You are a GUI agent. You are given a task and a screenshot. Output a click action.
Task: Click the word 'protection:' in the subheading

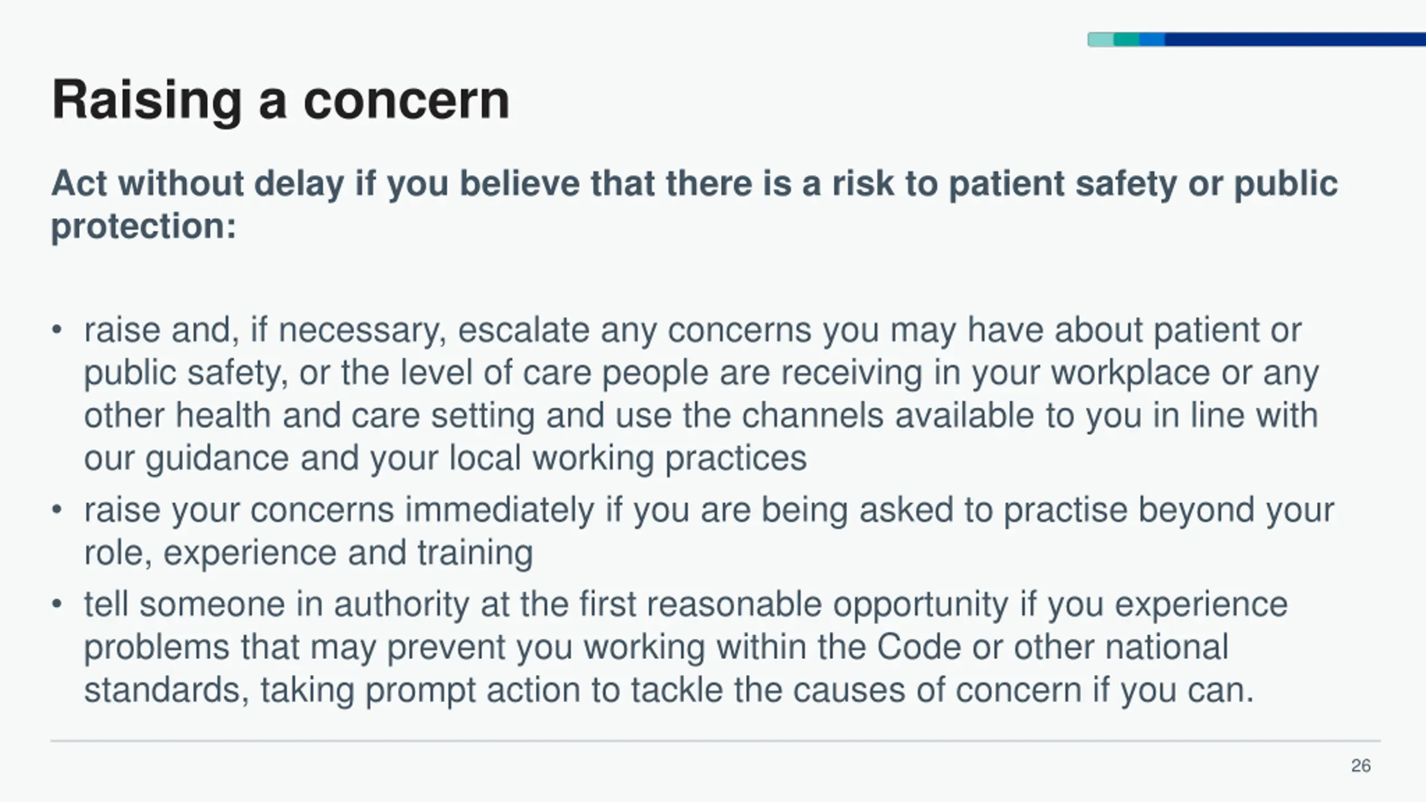[x=144, y=227]
